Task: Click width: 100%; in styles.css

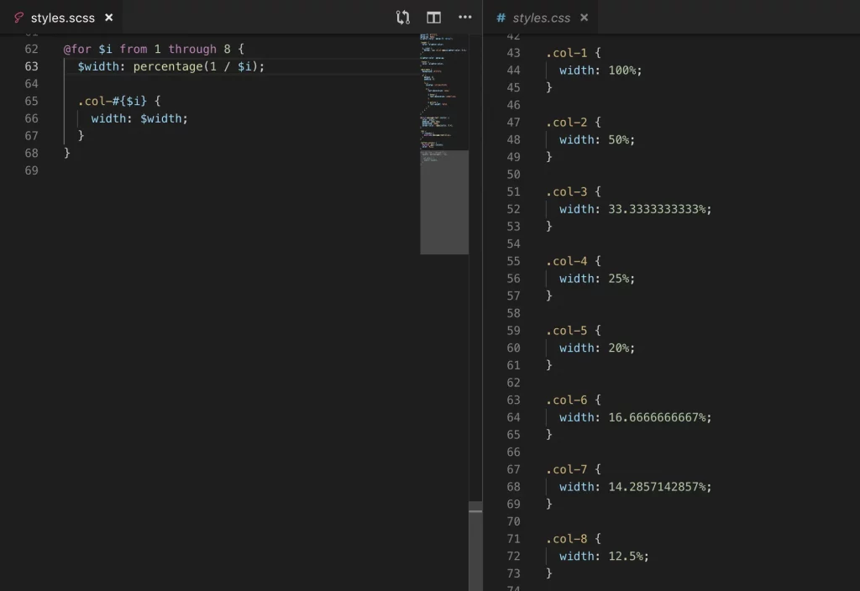Action: [x=600, y=71]
